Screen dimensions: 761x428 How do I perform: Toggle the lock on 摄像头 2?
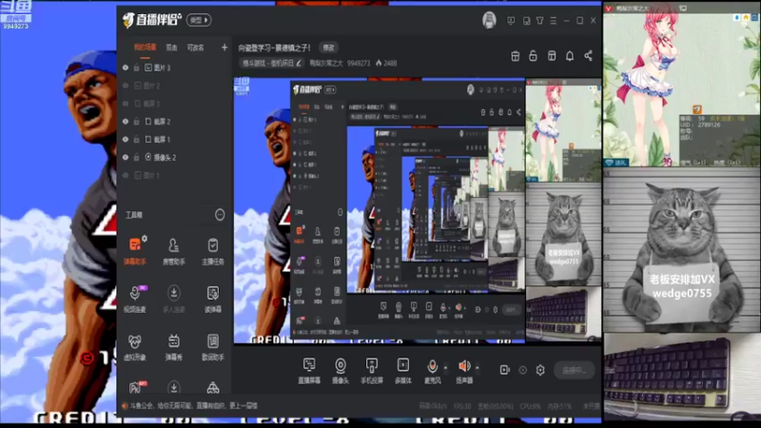tap(137, 157)
